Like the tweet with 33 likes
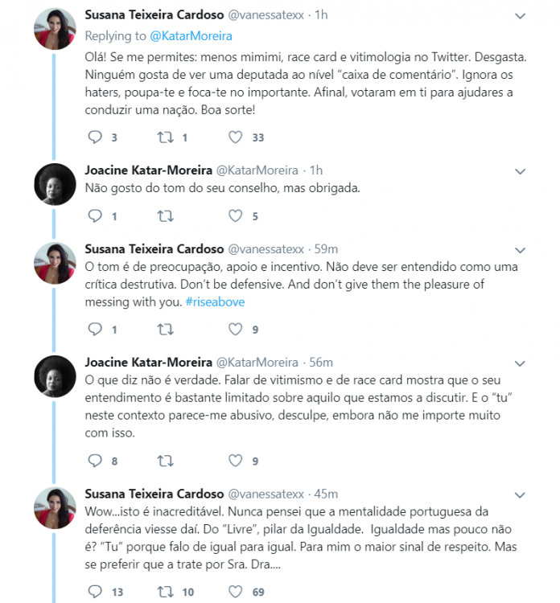Viewport: 560px width, 603px height. tap(236, 137)
